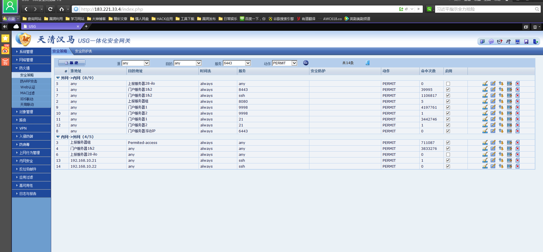Open the 漏洞利用 bookmark folder
This screenshot has height=252, width=543.
[x=53, y=19]
